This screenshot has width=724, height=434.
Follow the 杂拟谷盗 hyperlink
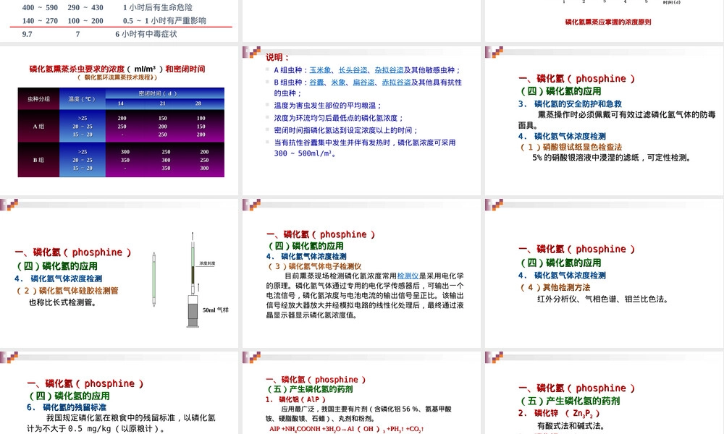[x=390, y=70]
